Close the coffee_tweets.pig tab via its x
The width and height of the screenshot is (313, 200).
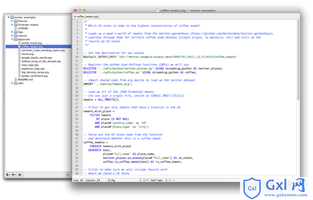pyautogui.click(x=75, y=17)
